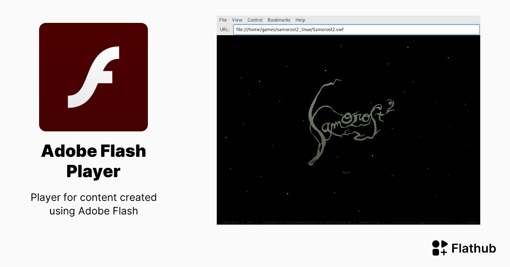Open the Help menu
Screen dimensions: 510x267
coord(300,20)
